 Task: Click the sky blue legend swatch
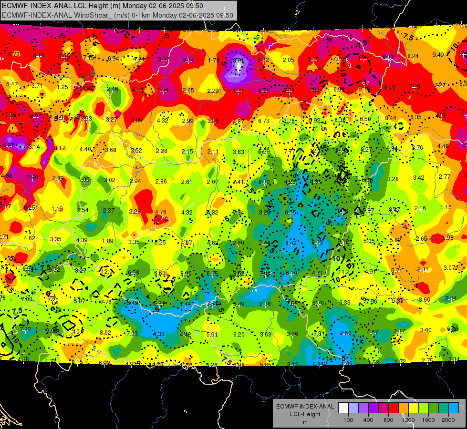(453, 408)
